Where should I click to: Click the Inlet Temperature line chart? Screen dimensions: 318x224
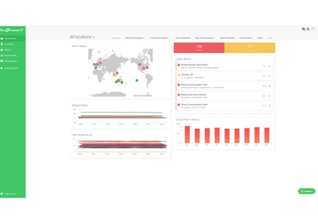pos(120,146)
